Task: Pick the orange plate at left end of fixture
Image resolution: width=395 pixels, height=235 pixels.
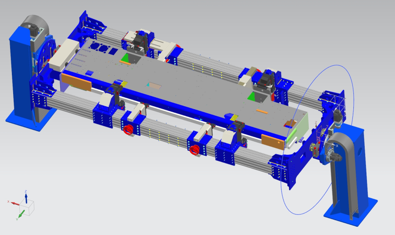Action: [x=76, y=82]
